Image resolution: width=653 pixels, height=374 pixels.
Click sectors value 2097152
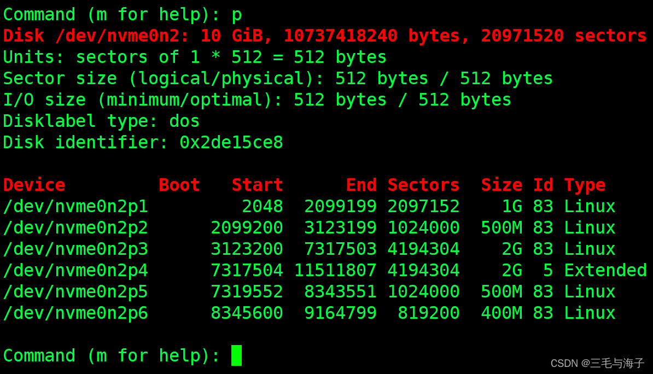click(x=423, y=206)
